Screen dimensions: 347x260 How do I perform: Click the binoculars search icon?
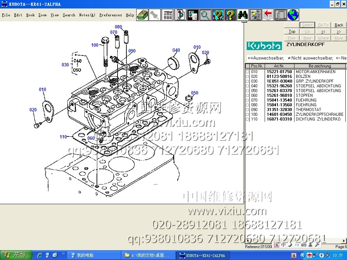(243, 15)
